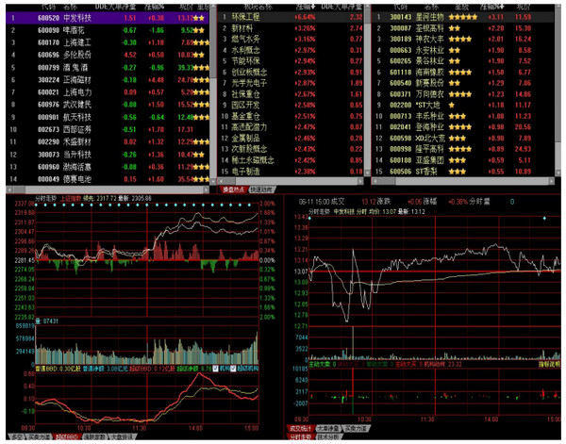This screenshot has width=566, height=444.
Task: Open the 基金重仓 sector row
Action: pyautogui.click(x=291, y=116)
